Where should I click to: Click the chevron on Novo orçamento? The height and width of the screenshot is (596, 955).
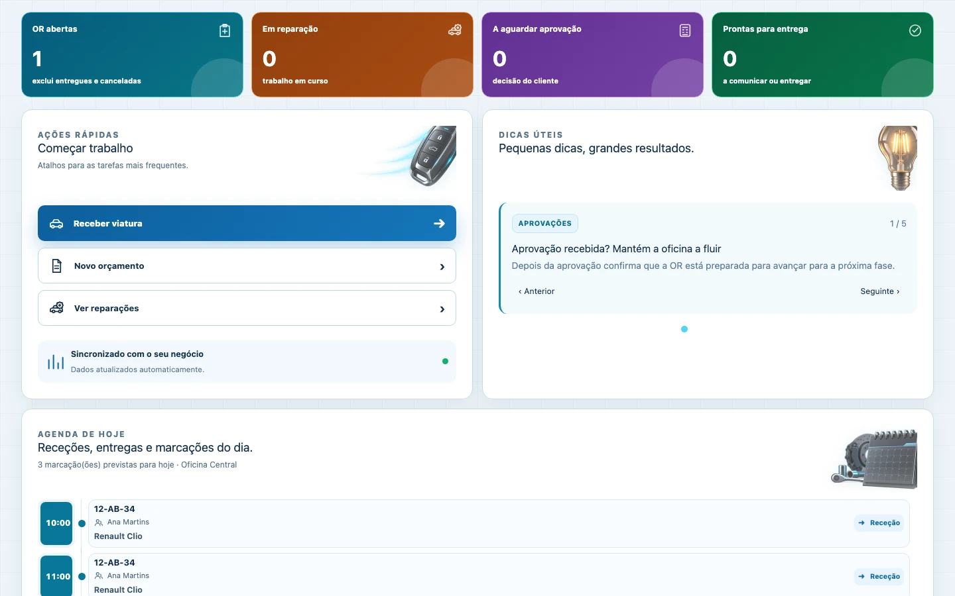click(x=442, y=267)
